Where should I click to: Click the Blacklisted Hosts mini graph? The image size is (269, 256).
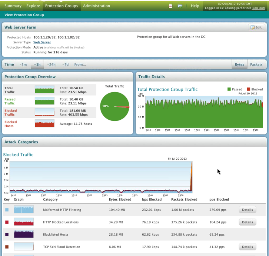[x=24, y=234]
